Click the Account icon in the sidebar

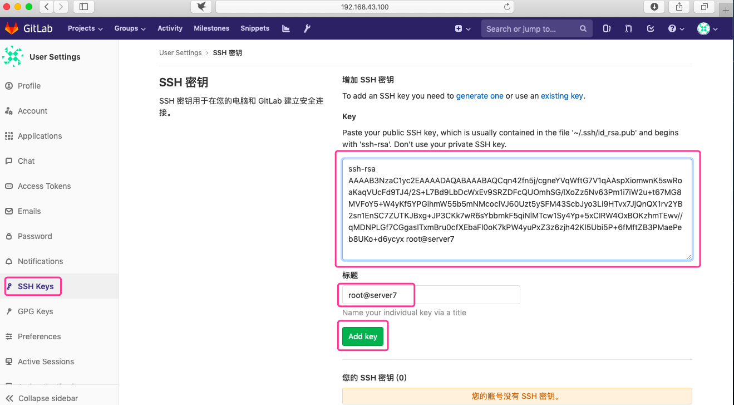[x=8, y=111]
